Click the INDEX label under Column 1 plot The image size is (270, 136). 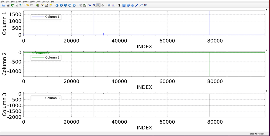(144, 46)
